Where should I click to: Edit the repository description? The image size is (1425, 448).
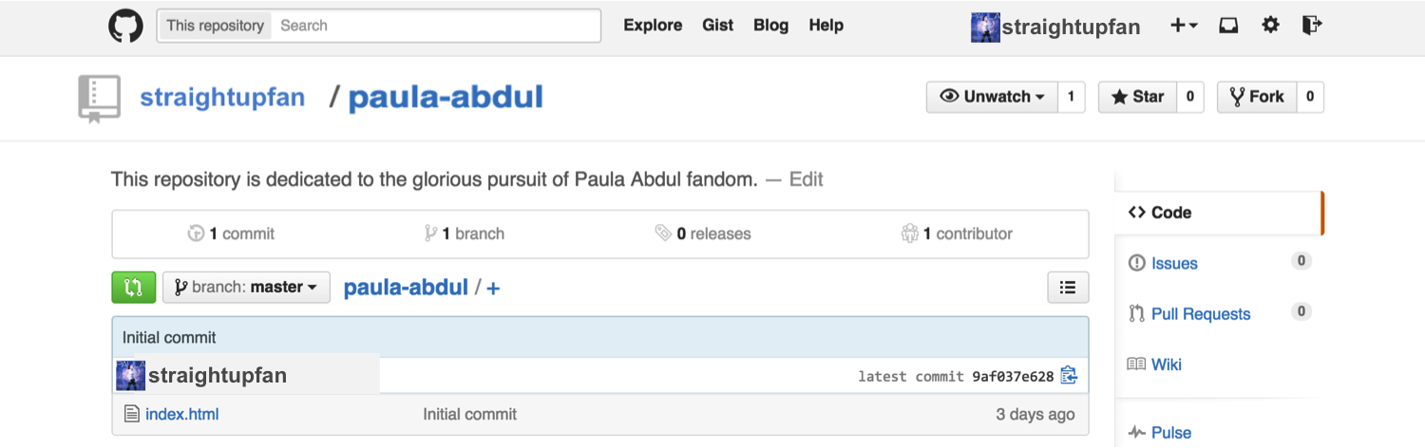807,179
